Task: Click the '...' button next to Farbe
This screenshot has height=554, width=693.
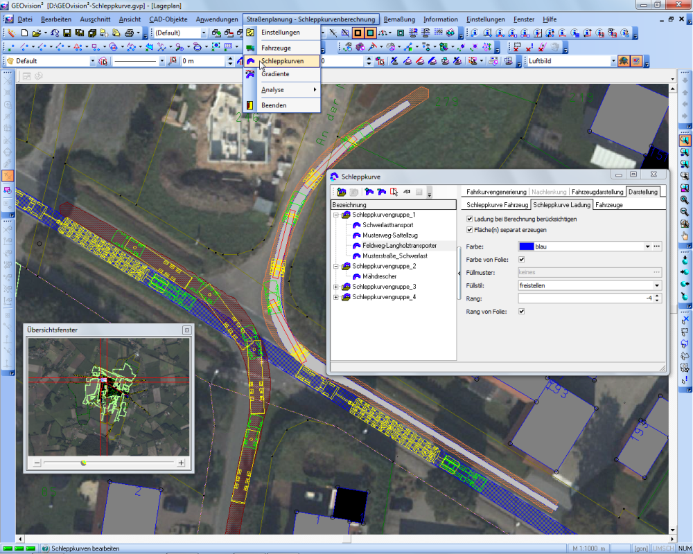Action: 657,246
